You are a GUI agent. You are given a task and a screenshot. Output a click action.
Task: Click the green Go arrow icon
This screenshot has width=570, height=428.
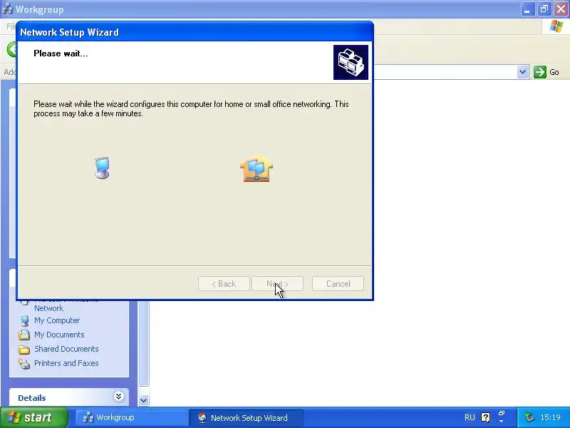click(540, 72)
